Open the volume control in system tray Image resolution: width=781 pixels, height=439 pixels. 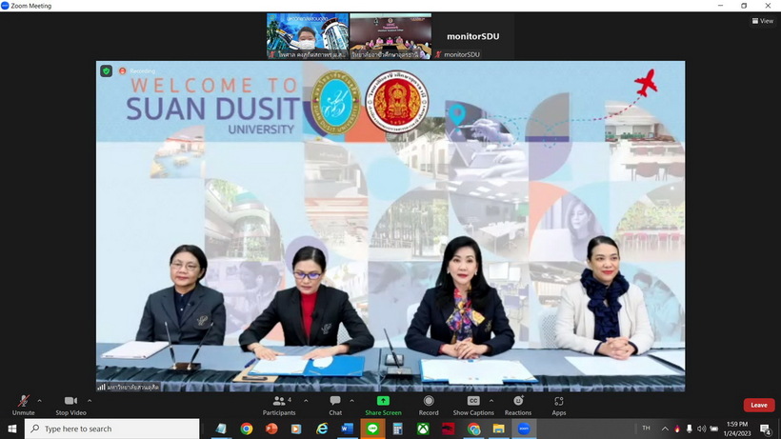(701, 429)
